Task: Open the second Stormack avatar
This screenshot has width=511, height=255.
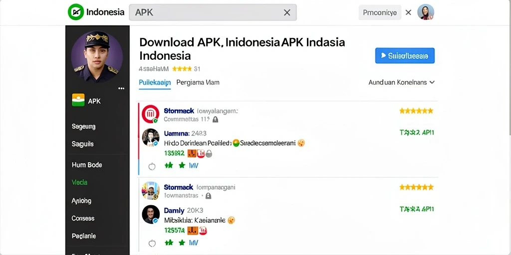Action: 151,191
